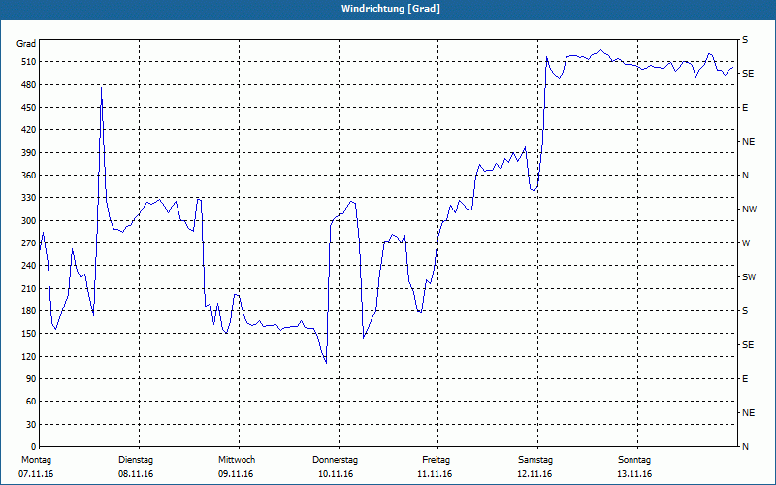Click the 'S' compass label beside the 180 gridline
Viewport: 776px width, 485px height.
tap(745, 310)
